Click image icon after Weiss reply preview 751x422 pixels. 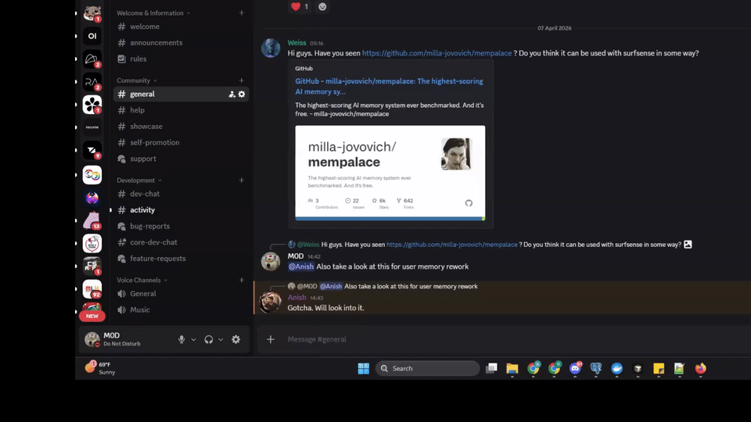click(x=688, y=245)
